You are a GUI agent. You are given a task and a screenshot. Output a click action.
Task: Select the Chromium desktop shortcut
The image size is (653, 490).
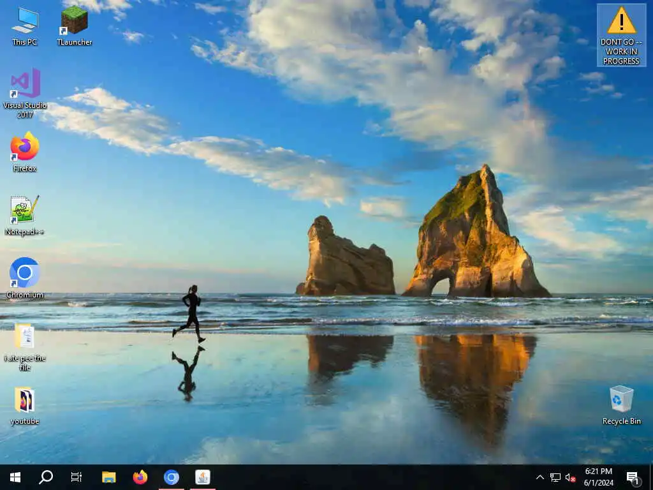[25, 278]
